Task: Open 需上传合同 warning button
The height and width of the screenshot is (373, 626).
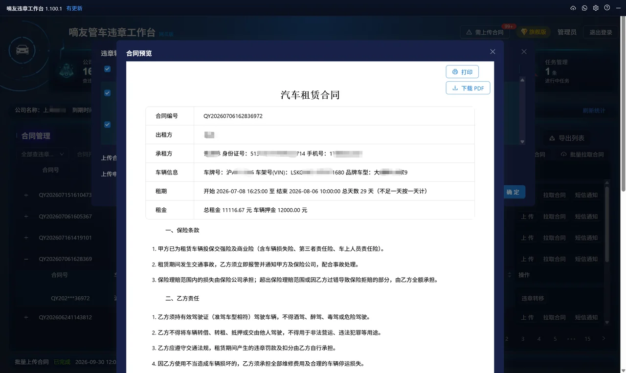Action: tap(485, 32)
